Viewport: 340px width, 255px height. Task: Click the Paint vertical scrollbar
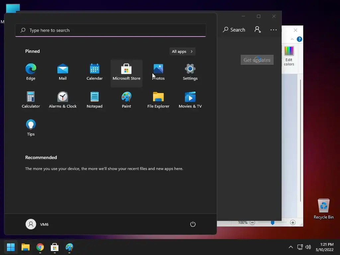(x=300, y=140)
